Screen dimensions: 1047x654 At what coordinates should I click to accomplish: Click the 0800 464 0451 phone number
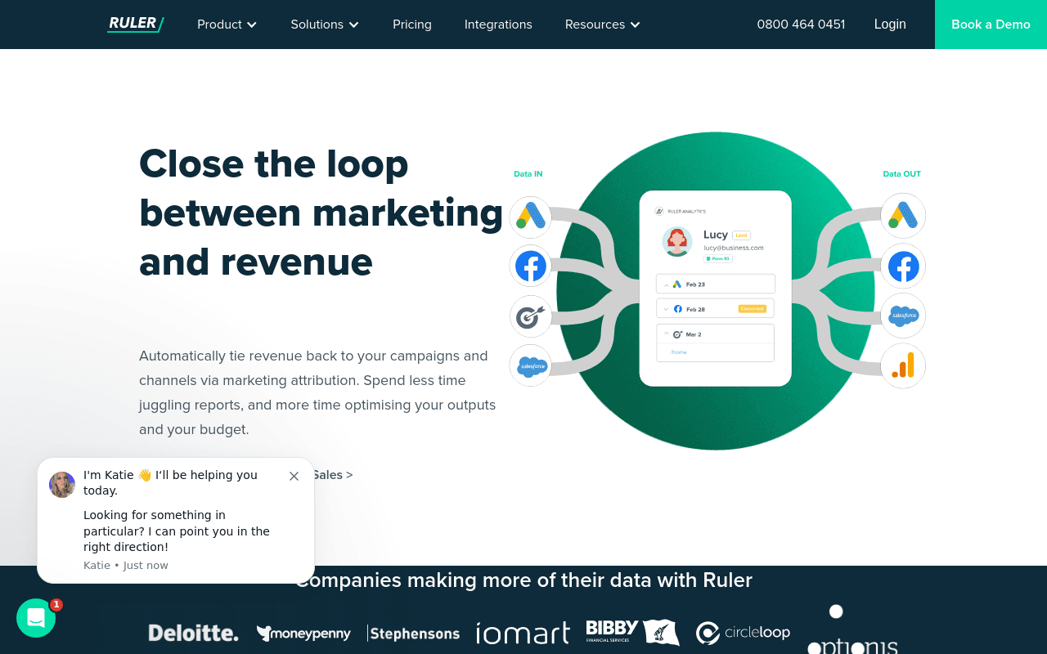801,25
